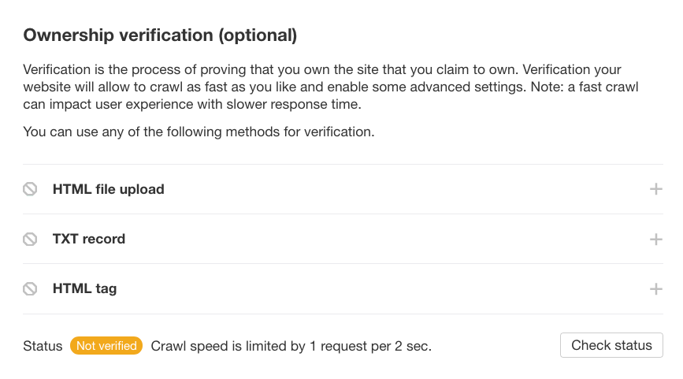The width and height of the screenshot is (683, 379).
Task: Expand HTML file upload using its plus icon
Action: 655,189
